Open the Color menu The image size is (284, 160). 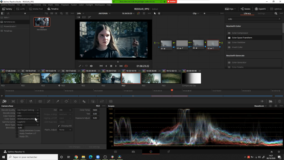pos(81,5)
